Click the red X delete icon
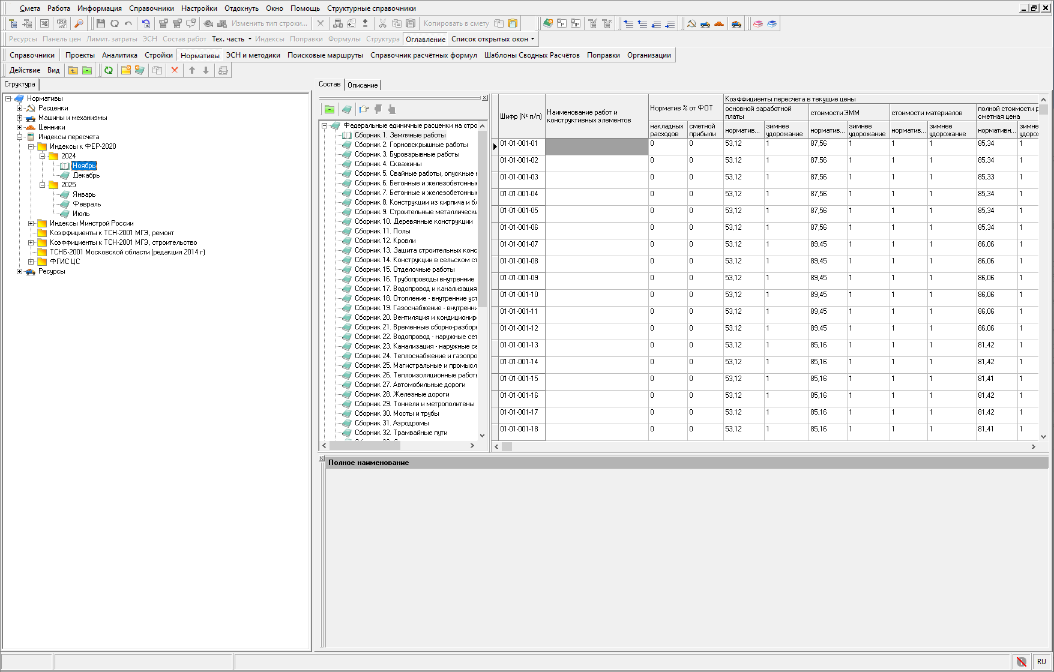 (175, 70)
